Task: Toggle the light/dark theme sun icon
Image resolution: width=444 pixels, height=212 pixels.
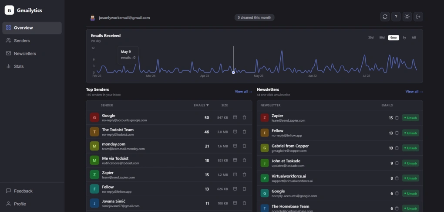Action: click(407, 17)
